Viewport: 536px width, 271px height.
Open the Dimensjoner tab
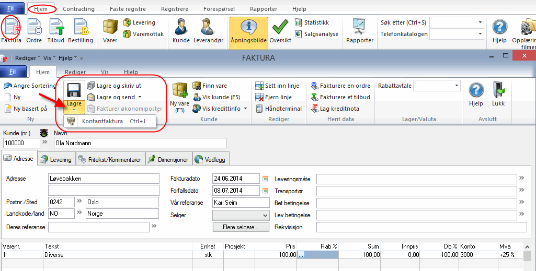[168, 160]
